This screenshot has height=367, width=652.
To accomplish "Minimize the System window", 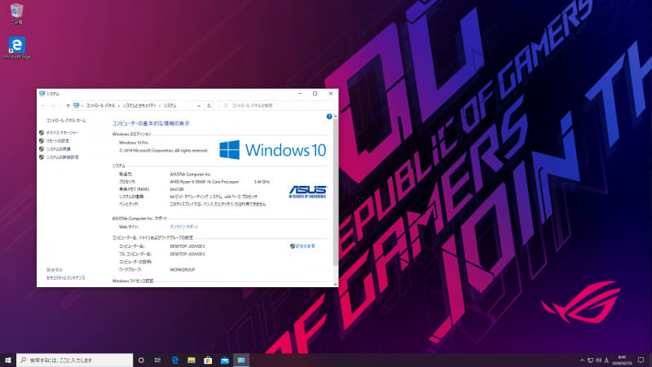I will click(x=300, y=94).
